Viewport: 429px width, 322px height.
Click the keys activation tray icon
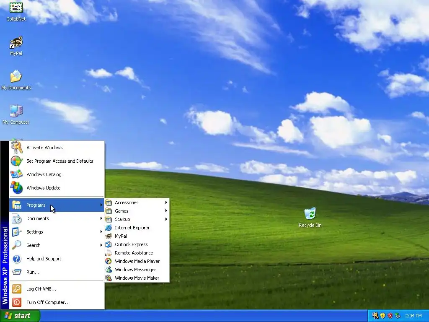click(x=375, y=316)
